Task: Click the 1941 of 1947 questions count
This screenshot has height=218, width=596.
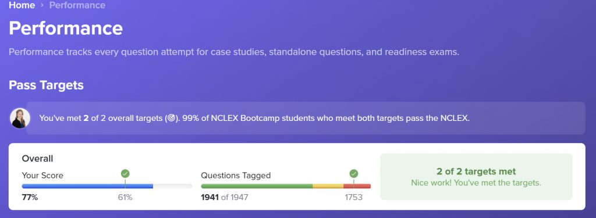Action: click(225, 198)
